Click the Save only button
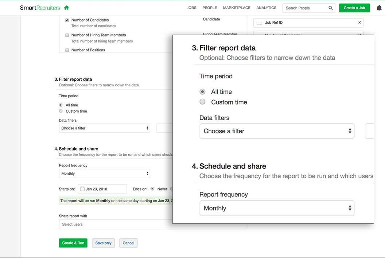 coord(104,243)
